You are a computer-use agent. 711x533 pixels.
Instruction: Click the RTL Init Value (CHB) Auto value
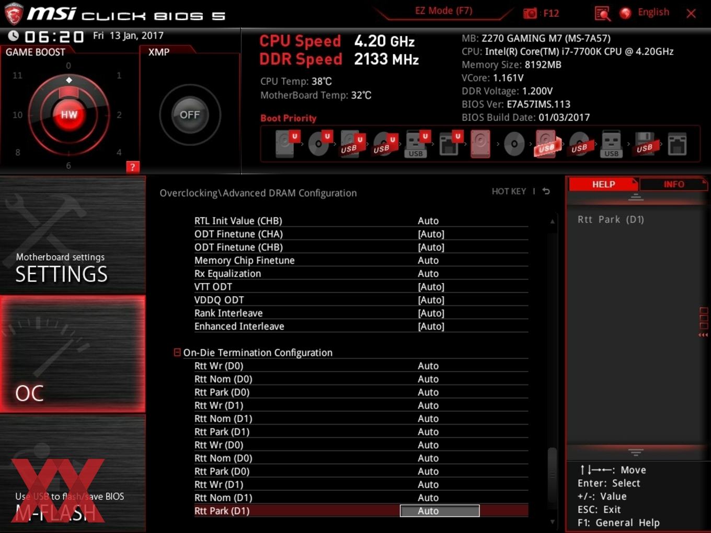click(x=428, y=221)
